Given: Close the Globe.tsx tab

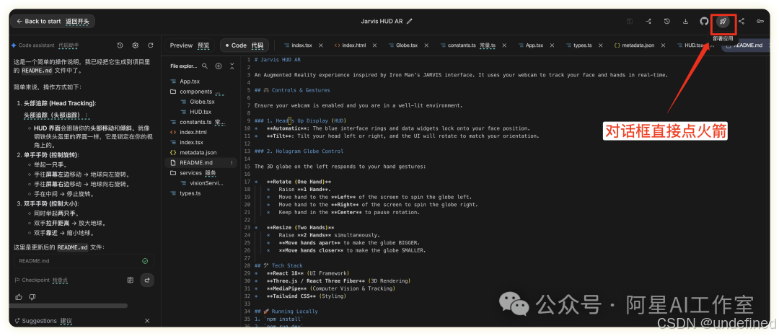Looking at the screenshot, I should click(426, 45).
